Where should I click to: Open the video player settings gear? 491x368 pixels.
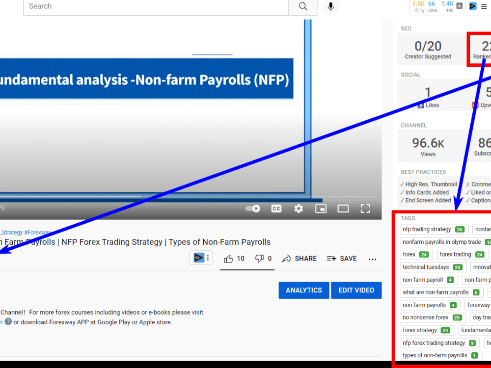[299, 209]
